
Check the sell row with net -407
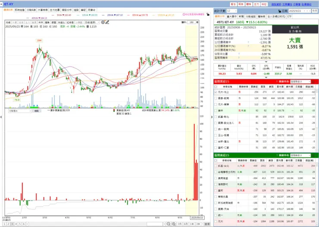click(216, 172)
